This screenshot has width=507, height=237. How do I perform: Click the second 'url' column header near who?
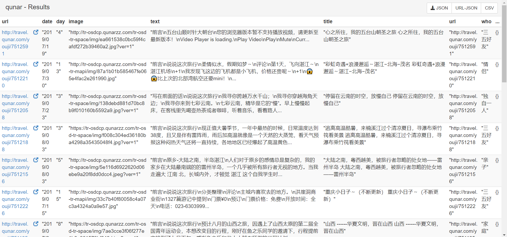coord(452,21)
